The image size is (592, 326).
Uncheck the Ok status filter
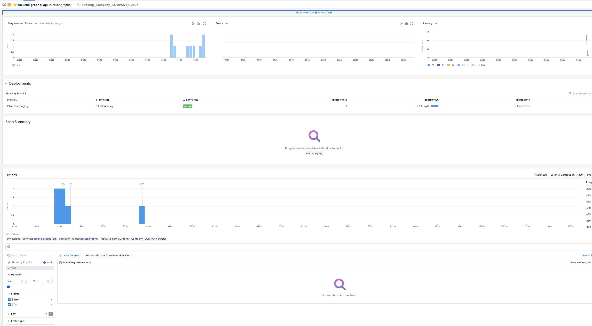point(10,304)
